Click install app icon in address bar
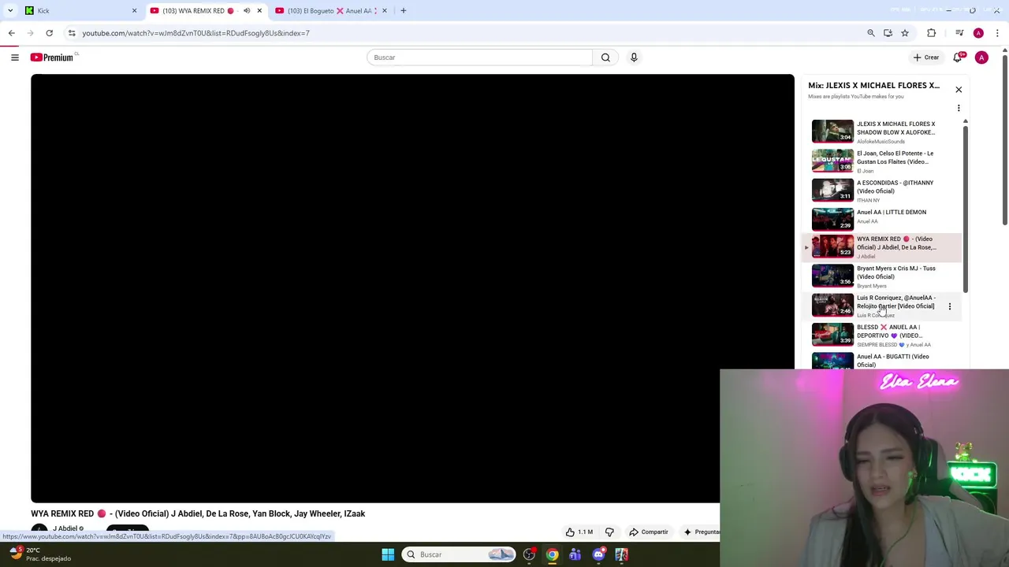This screenshot has height=567, width=1009. [888, 33]
